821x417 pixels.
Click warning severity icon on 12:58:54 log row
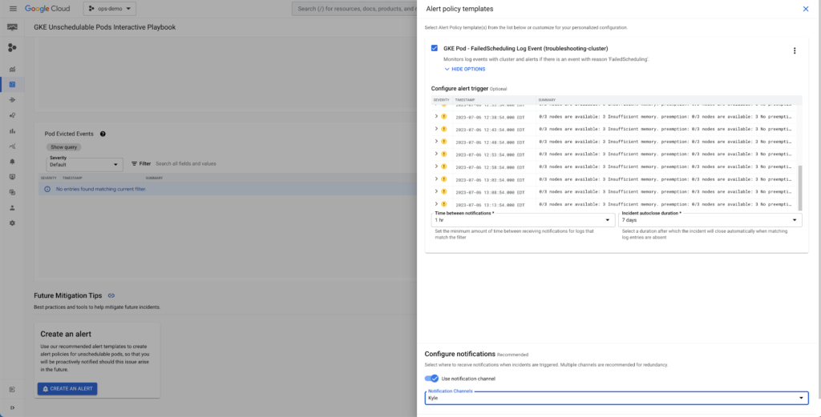[443, 166]
